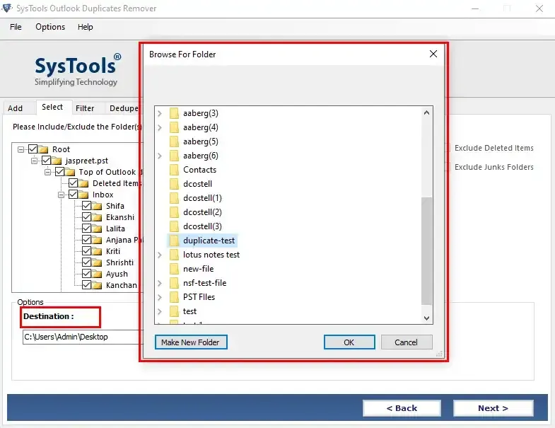
Task: Click the lotus notes test folder icon
Action: pos(174,255)
